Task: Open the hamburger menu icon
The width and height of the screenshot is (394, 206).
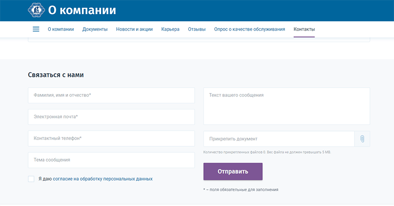Action: (x=36, y=29)
